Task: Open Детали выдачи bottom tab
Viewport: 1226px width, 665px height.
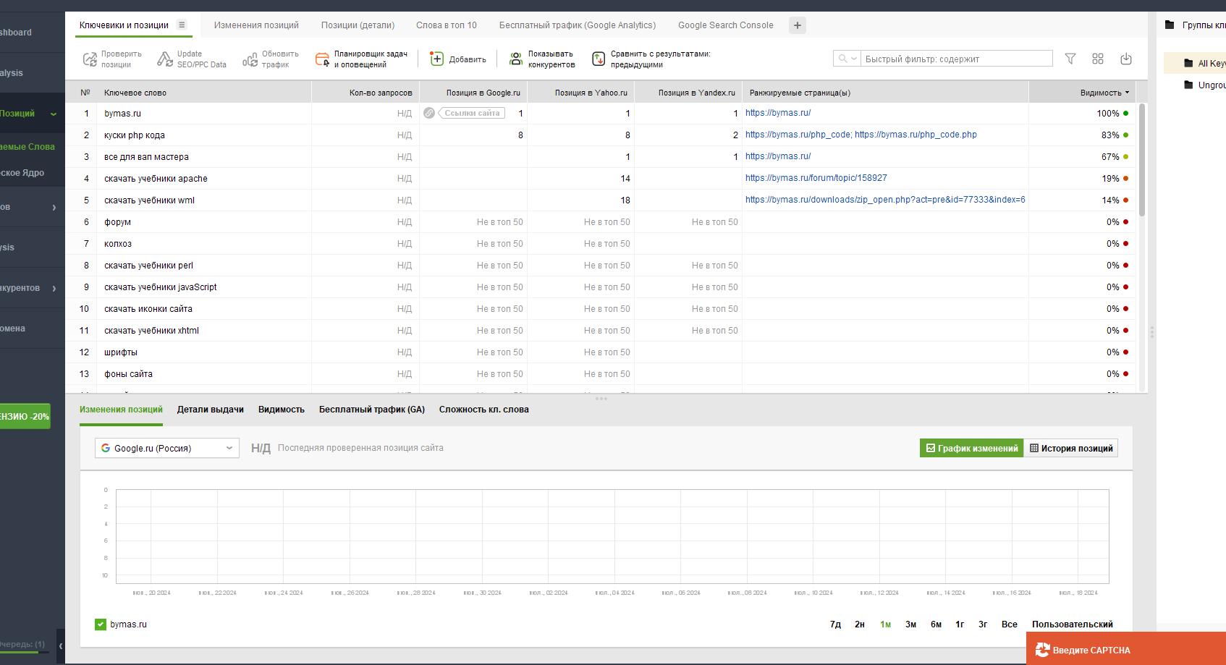Action: click(211, 410)
